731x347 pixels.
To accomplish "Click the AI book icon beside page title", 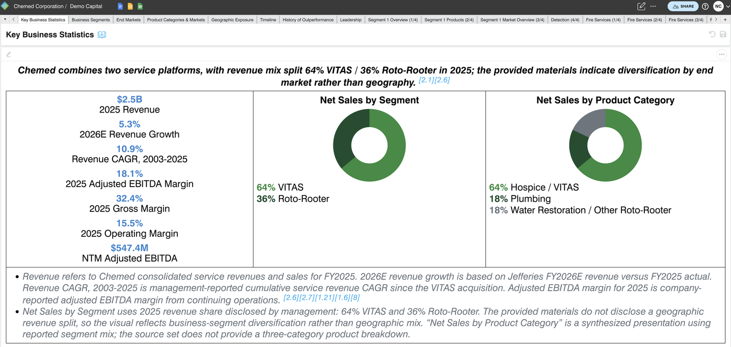I will click(102, 35).
